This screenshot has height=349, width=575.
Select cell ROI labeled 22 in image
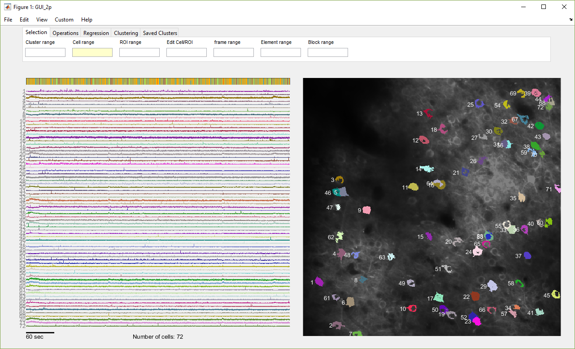pyautogui.click(x=475, y=296)
